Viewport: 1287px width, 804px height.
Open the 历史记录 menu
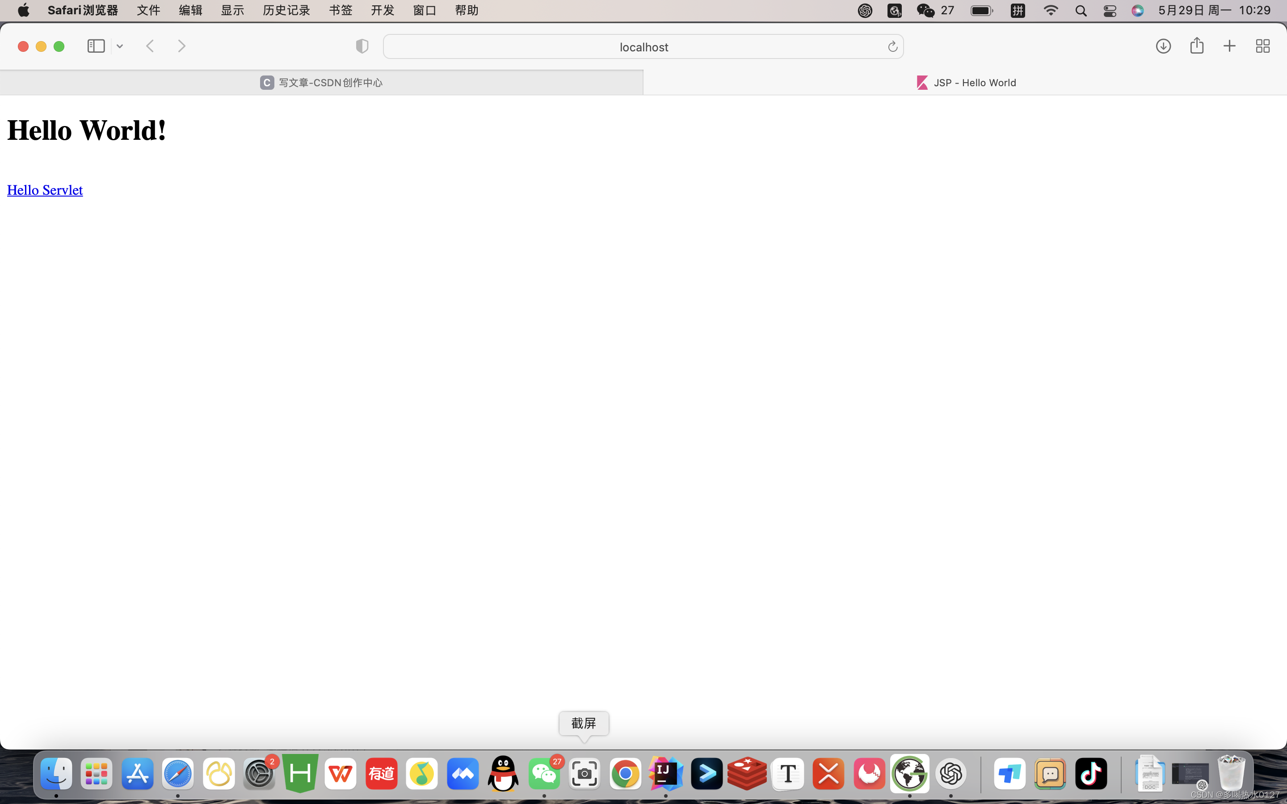(x=286, y=11)
